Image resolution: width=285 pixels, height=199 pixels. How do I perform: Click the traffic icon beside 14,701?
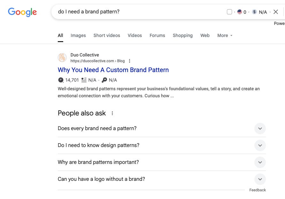click(61, 80)
